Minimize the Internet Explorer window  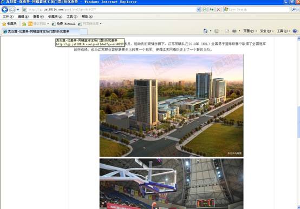coord(286,2)
